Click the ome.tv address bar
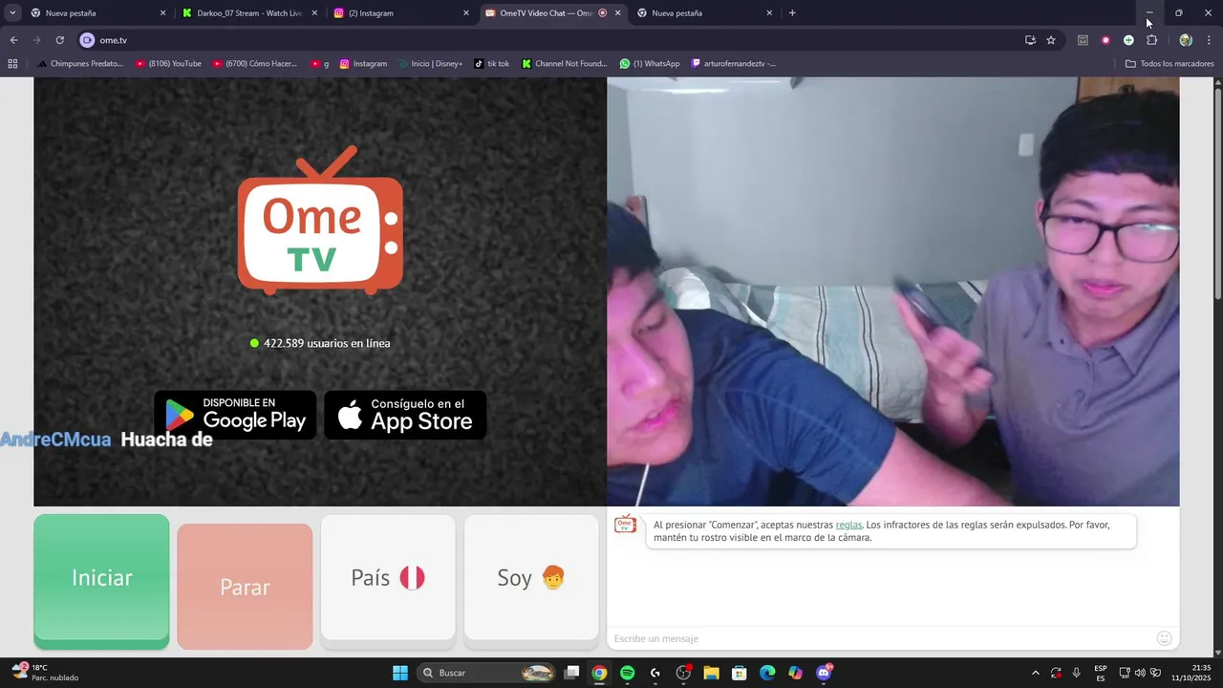 [x=554, y=40]
